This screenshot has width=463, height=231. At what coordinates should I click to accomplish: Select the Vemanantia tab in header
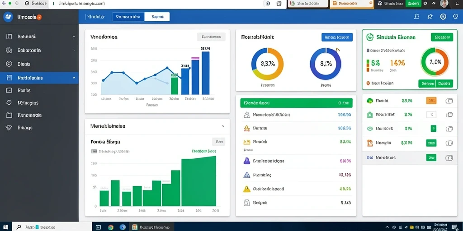pyautogui.click(x=128, y=17)
